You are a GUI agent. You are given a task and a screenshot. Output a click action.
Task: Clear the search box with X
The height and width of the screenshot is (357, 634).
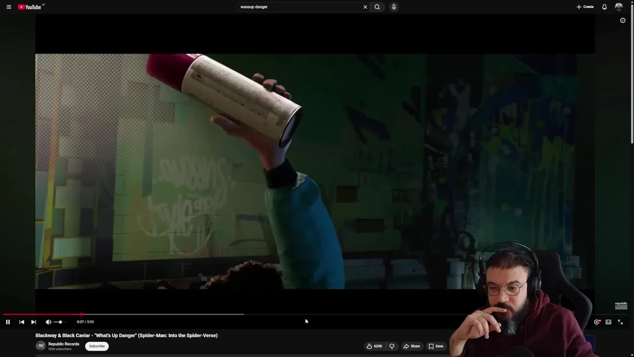365,7
